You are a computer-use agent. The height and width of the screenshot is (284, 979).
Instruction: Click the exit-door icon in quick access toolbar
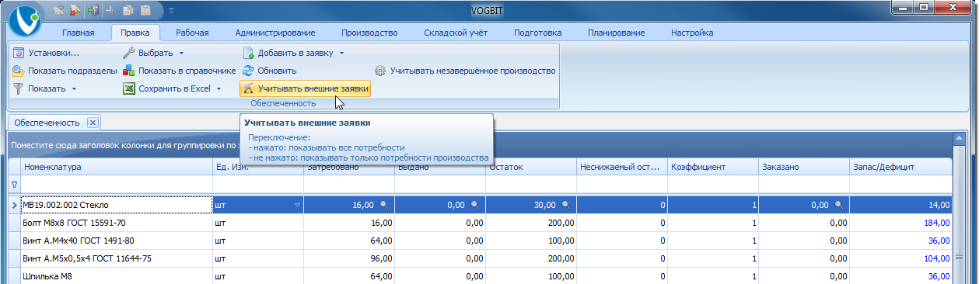[x=93, y=11]
